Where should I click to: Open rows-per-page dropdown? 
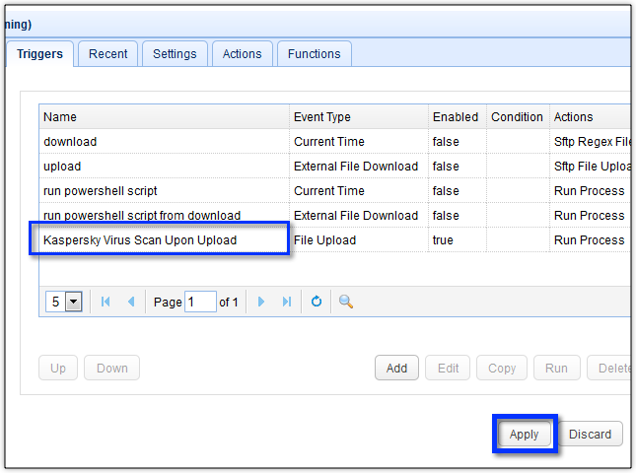click(73, 302)
